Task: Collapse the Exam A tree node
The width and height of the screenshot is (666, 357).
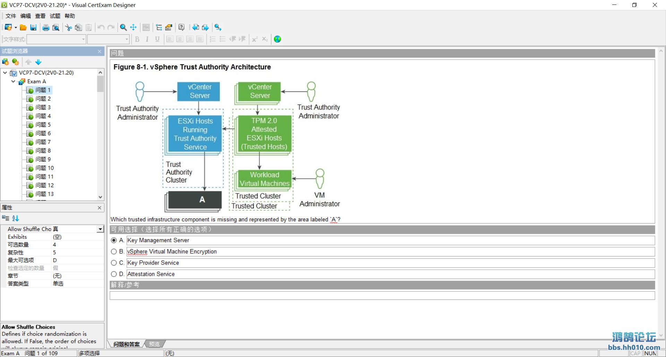Action: pos(13,81)
